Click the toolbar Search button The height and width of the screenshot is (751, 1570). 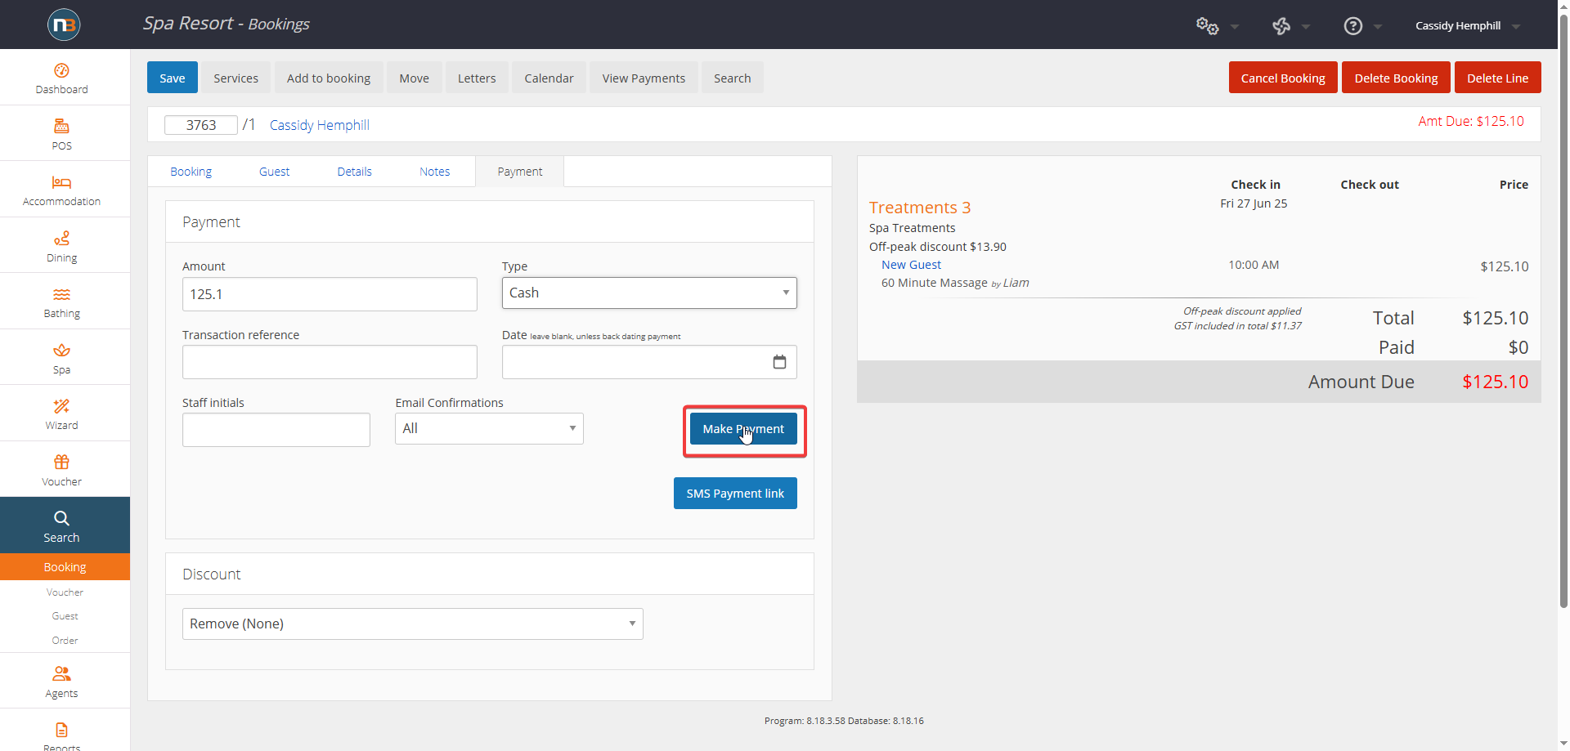pos(733,78)
